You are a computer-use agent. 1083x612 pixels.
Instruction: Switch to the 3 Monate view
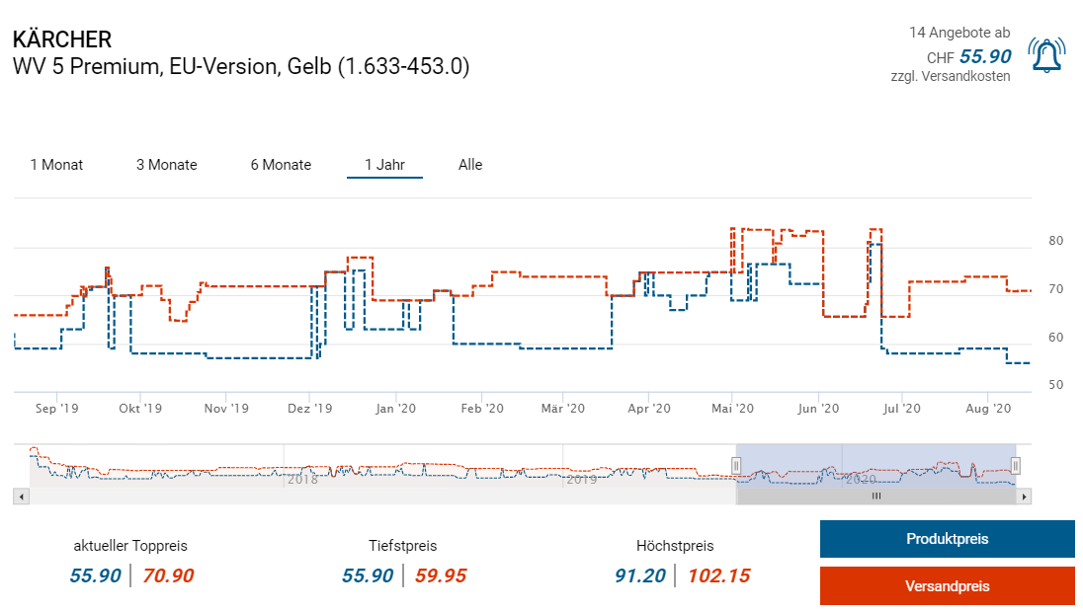[166, 165]
